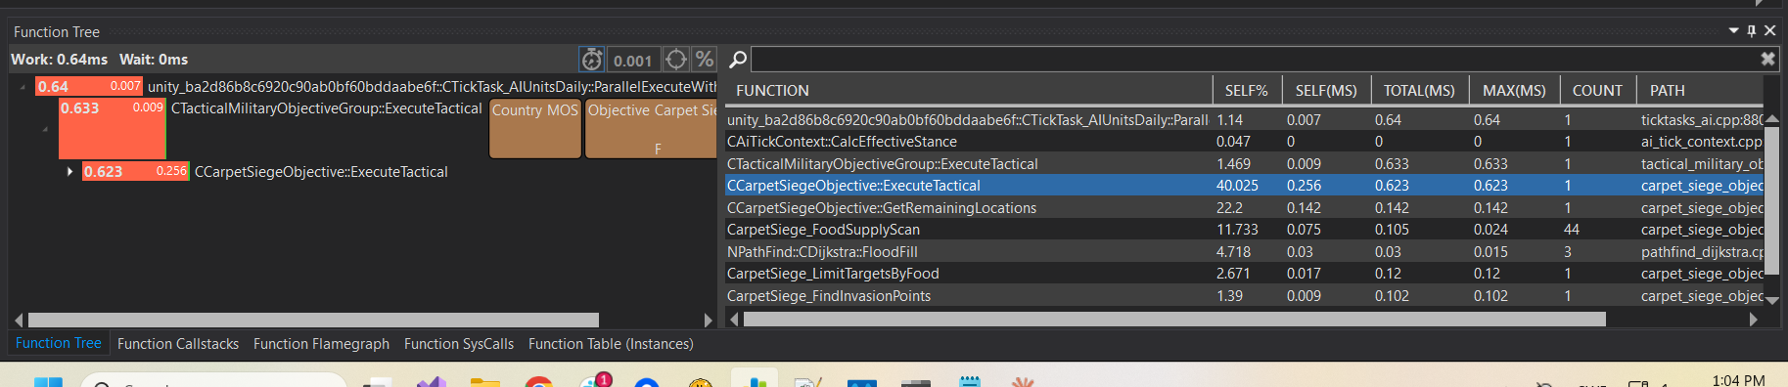The width and height of the screenshot is (1788, 387).
Task: Clear the search box with X
Action: click(1767, 59)
